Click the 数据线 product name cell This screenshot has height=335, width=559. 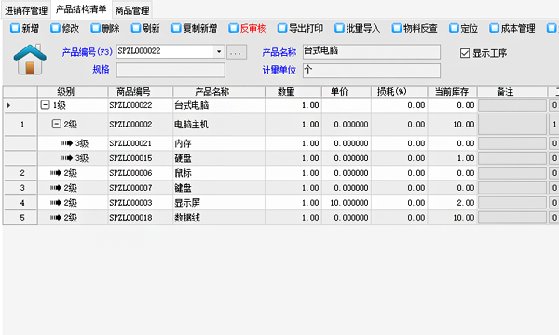coord(219,218)
